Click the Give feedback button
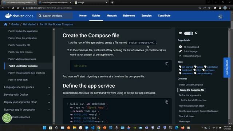Viewport: 233px width, 131px height. (227, 68)
